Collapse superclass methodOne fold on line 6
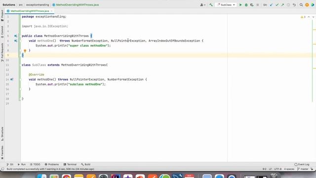Screen dimensions: 316x178 (x=20, y=41)
